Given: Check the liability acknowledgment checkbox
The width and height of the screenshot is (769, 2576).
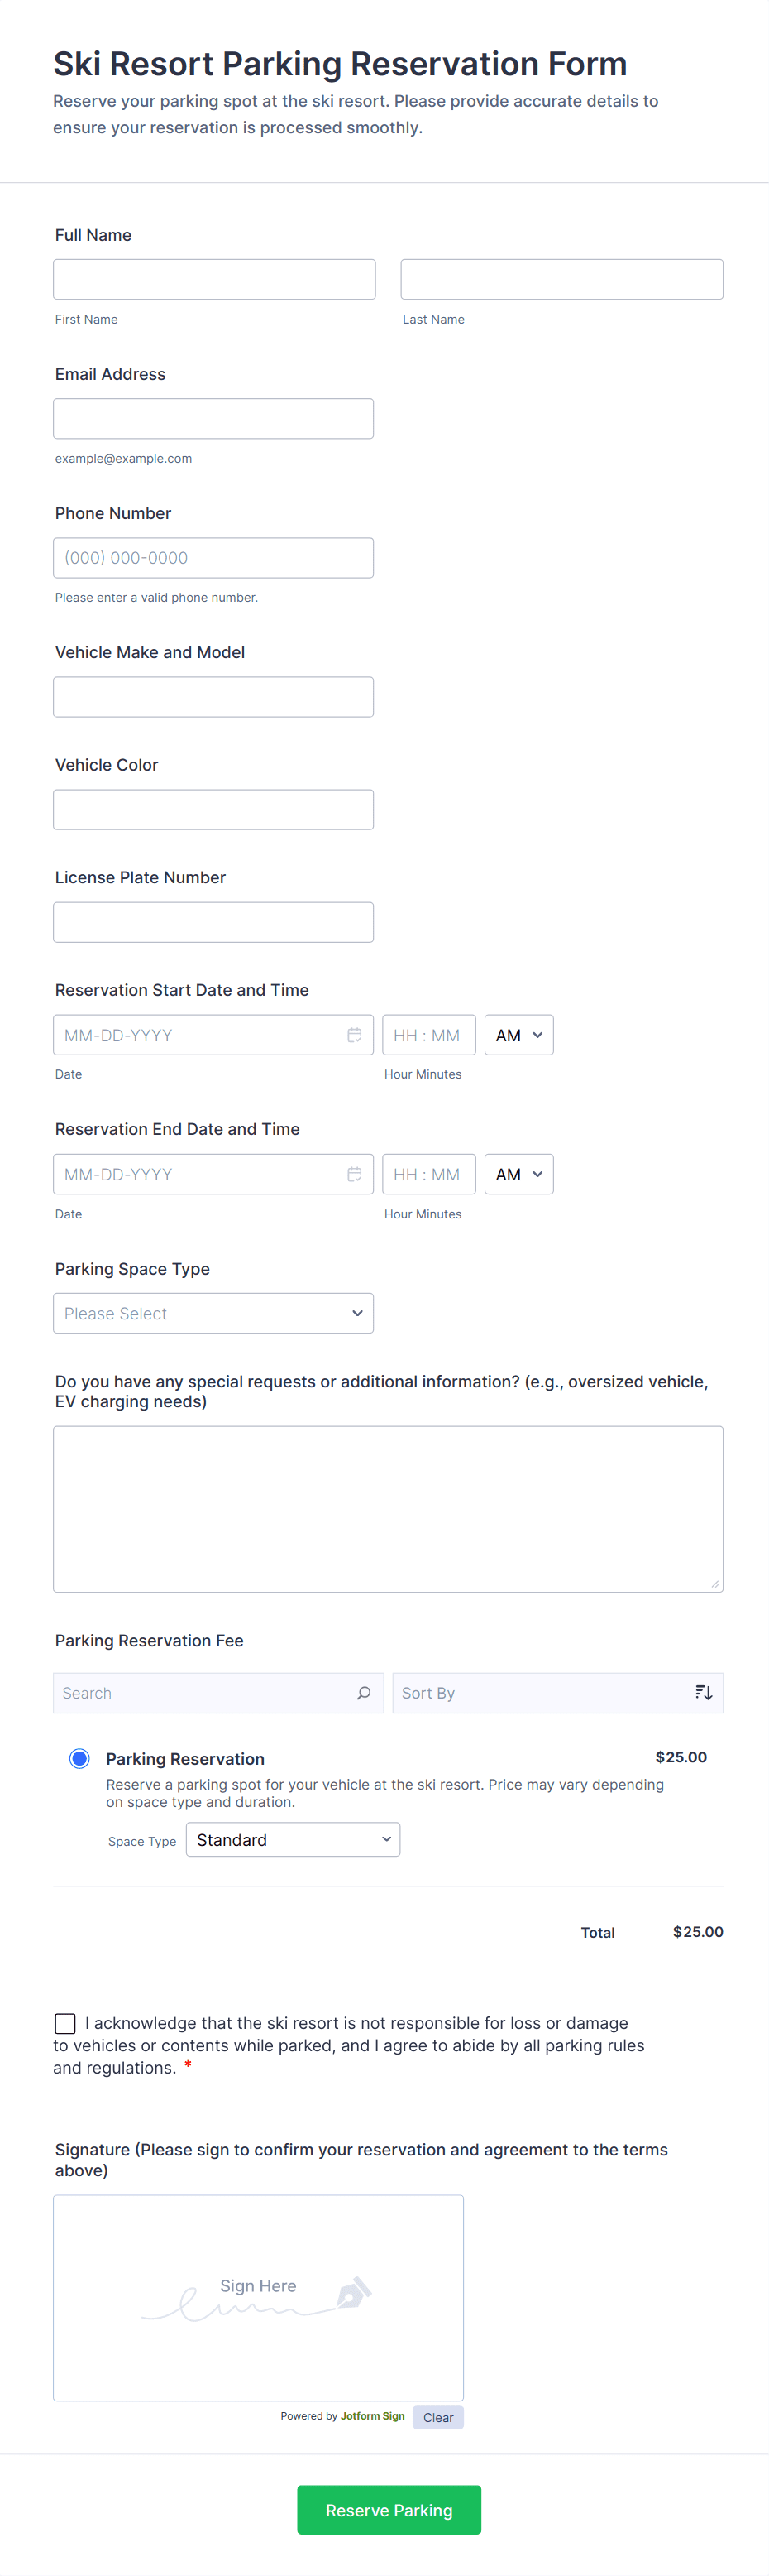Looking at the screenshot, I should coord(66,2023).
